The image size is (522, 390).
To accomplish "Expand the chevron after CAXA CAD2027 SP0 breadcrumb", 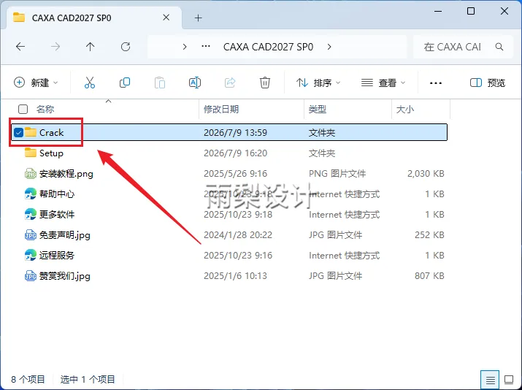I will [329, 47].
